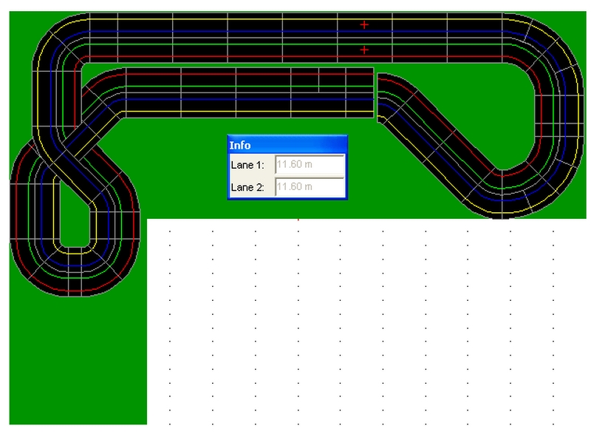591x434 pixels.
Task: Click the "Lane 2:" label
Action: point(247,188)
